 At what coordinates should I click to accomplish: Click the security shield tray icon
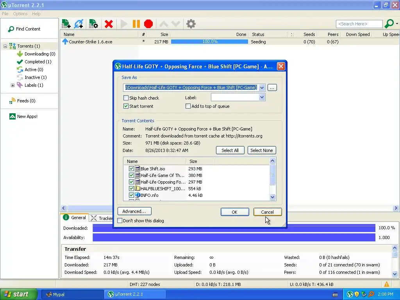click(357, 295)
